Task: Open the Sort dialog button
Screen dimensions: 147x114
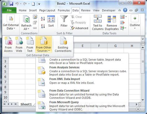Action: click(51, 21)
